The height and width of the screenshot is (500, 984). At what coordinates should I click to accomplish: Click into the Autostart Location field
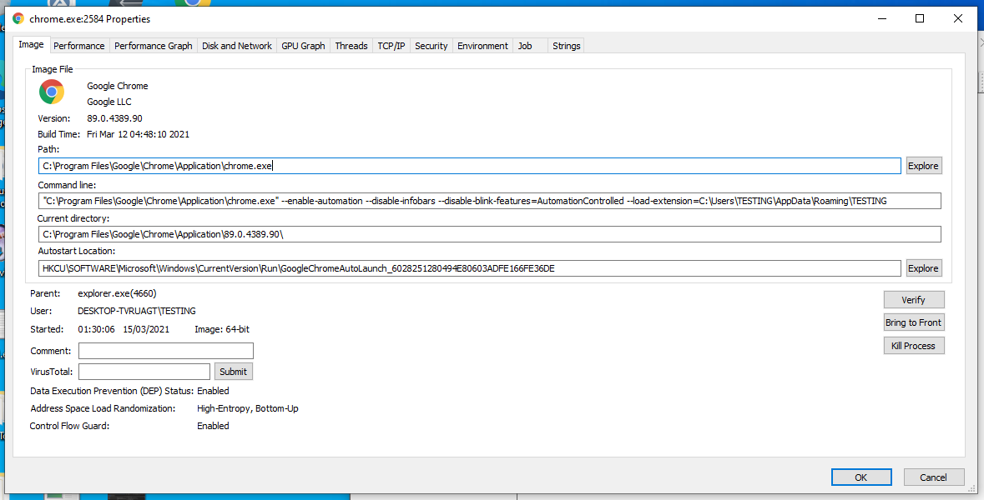[469, 268]
